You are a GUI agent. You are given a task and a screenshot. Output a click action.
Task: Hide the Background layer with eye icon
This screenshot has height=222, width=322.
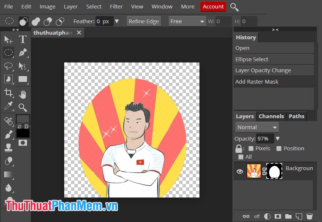(240, 171)
